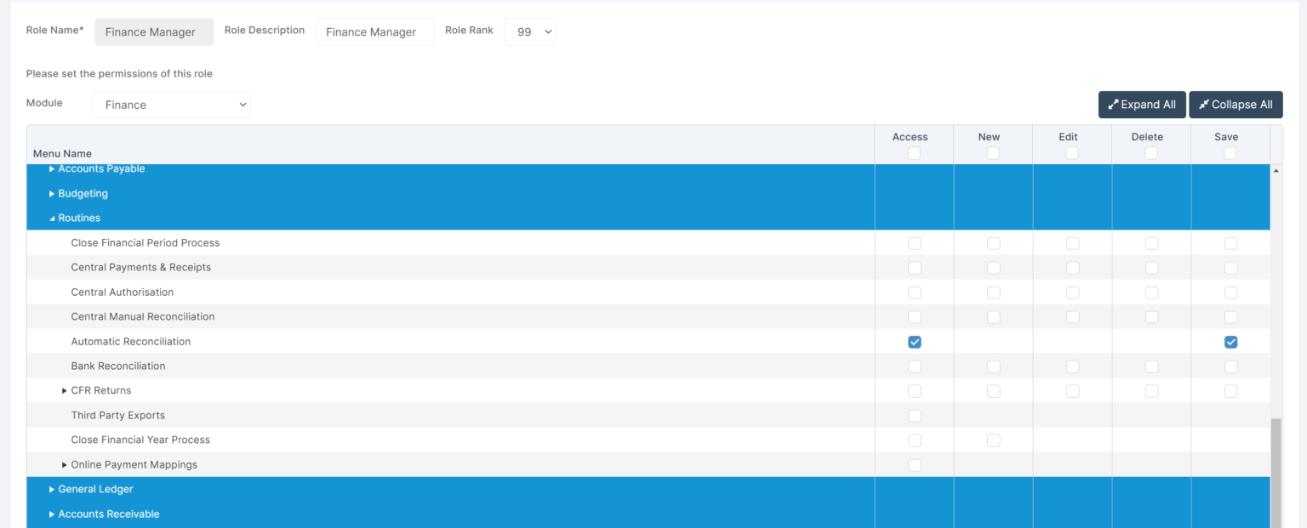Expand the Accounts Payable section arrow
This screenshot has width=1307, height=528.
[x=52, y=169]
